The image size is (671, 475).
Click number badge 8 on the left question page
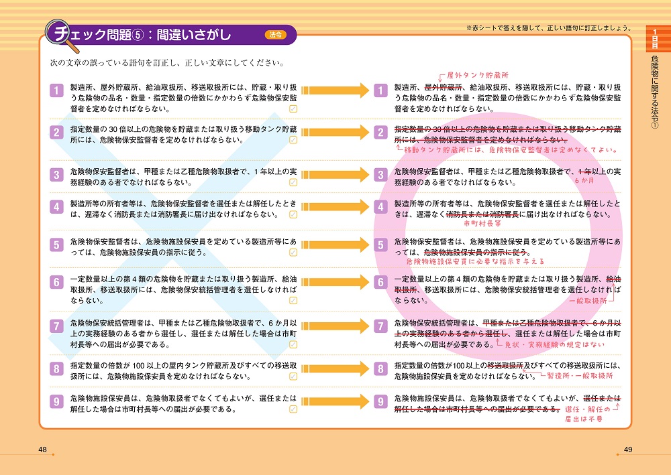click(56, 368)
